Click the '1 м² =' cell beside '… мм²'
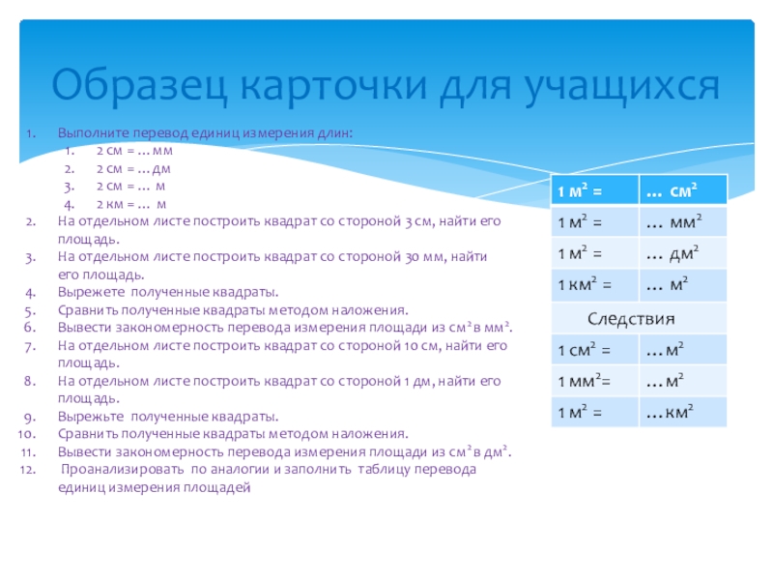The image size is (773, 580). 594,221
